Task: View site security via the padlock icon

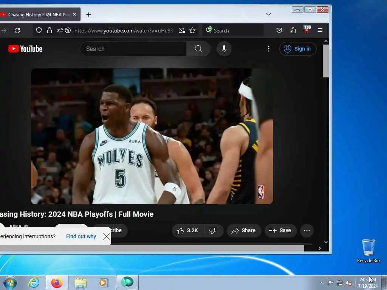Action: (50, 30)
